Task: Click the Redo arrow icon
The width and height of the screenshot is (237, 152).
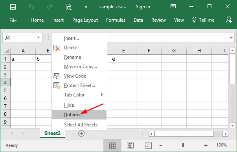Action: coord(50,7)
